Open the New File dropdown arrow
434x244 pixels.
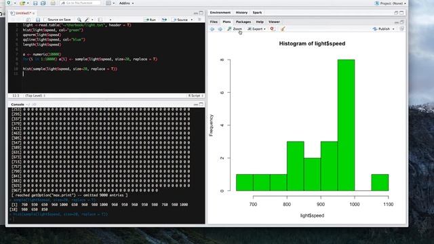click(15, 3)
